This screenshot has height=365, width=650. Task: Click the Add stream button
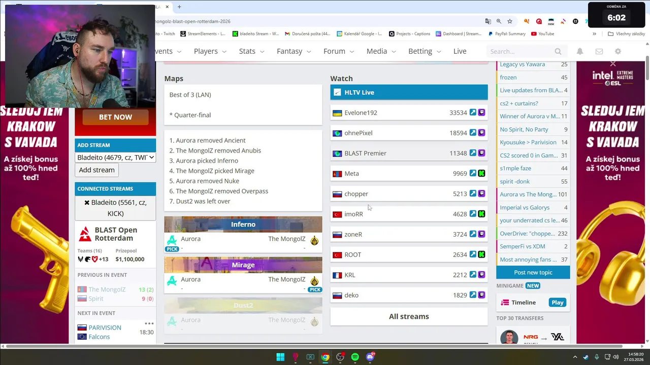[x=96, y=170]
